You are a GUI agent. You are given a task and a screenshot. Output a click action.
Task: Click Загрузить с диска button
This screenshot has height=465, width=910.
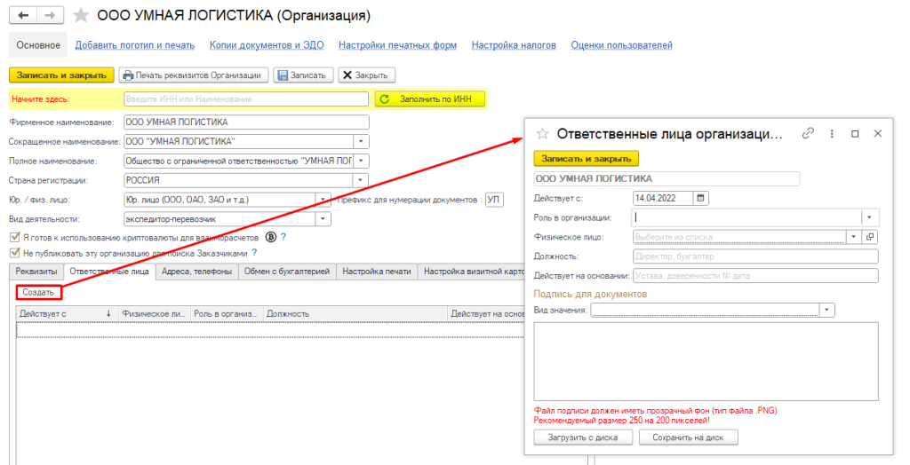point(583,437)
